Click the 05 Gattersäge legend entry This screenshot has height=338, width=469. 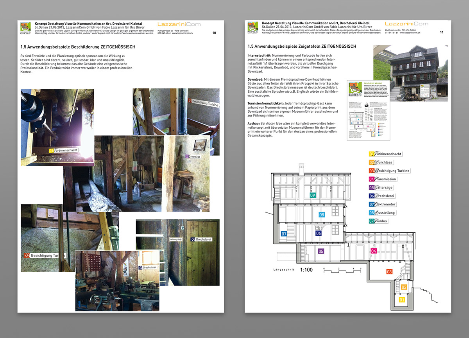click(x=382, y=188)
